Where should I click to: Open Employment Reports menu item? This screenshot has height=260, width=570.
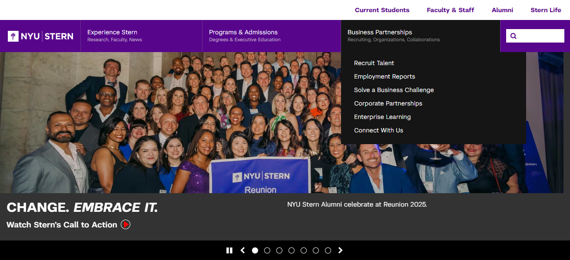click(x=384, y=76)
